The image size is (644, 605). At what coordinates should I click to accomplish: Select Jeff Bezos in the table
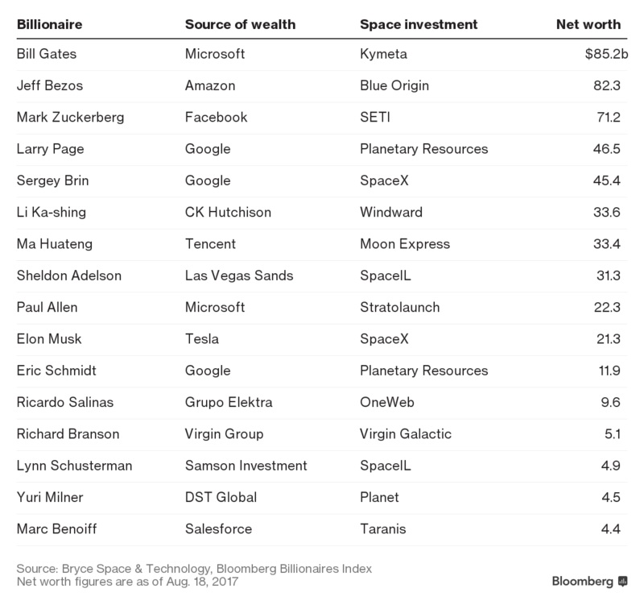(50, 85)
